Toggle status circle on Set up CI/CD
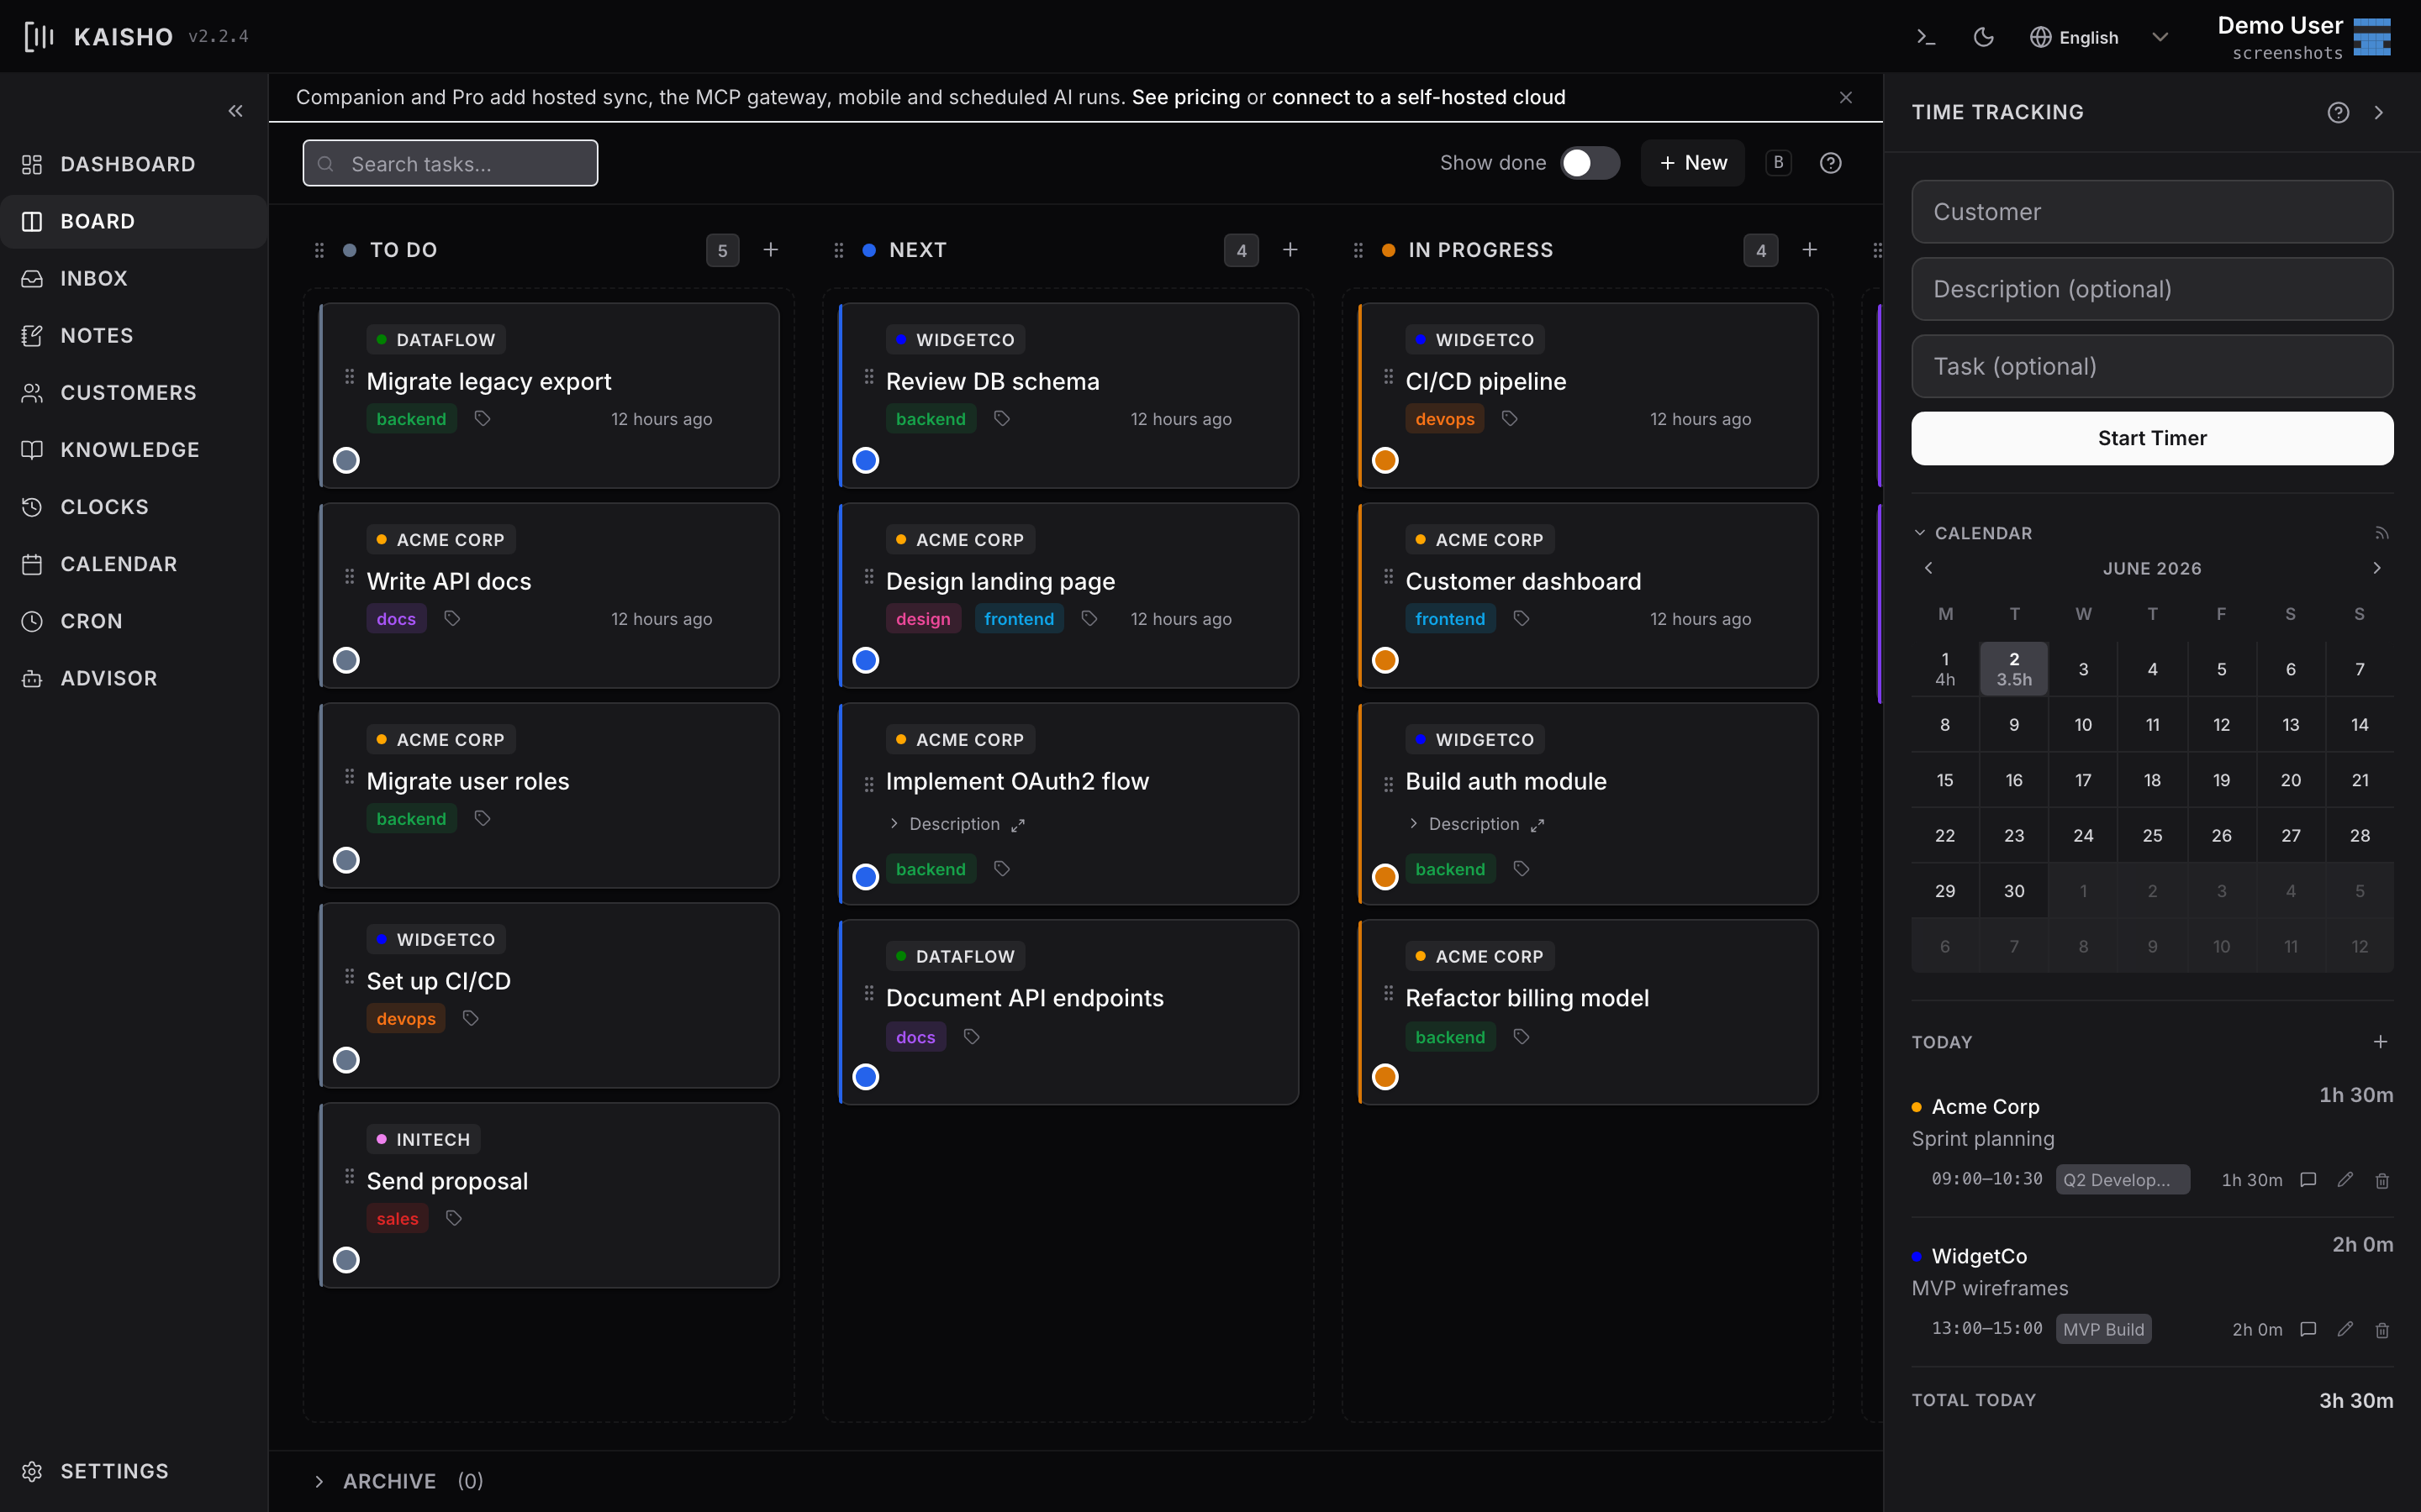Viewport: 2421px width, 1512px height. pos(346,1060)
